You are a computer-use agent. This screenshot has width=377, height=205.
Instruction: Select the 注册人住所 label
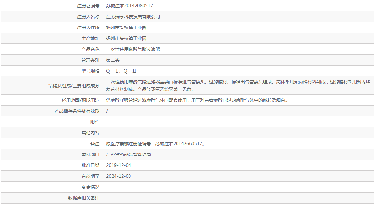88,28
